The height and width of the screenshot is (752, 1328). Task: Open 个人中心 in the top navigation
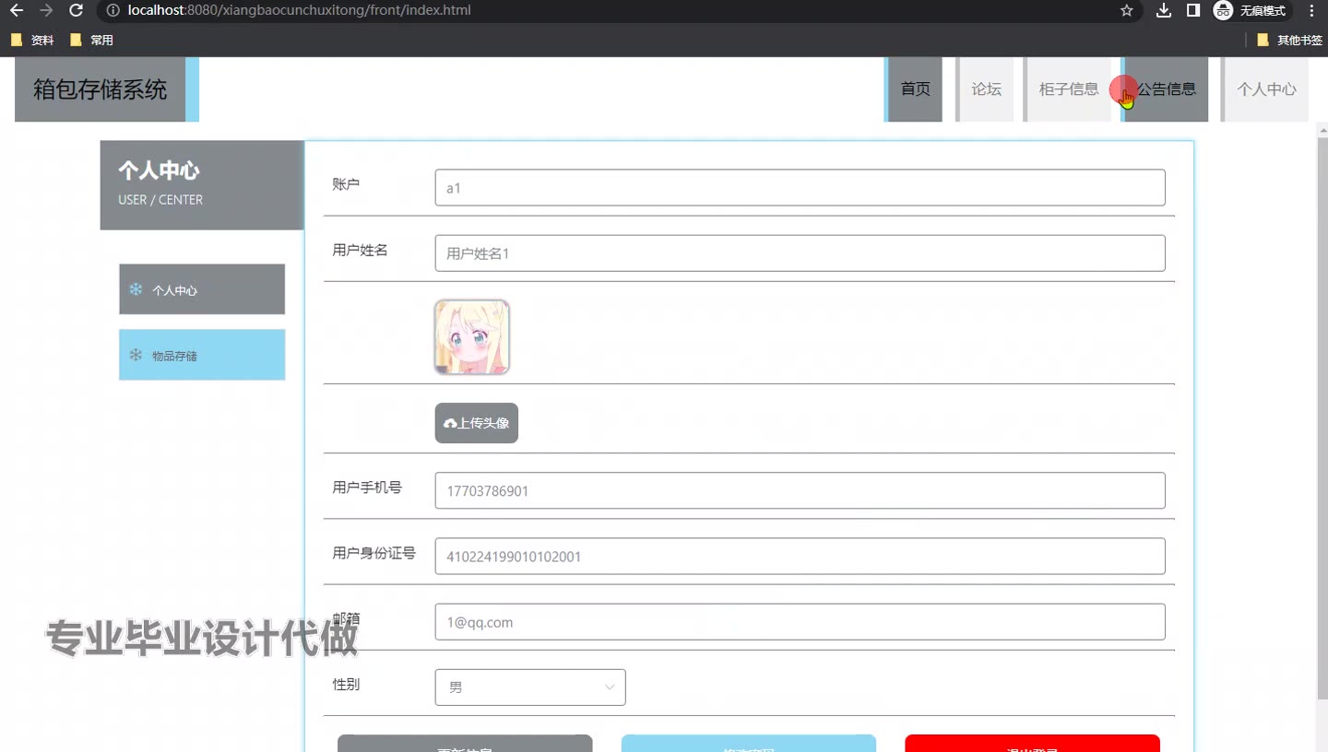pyautogui.click(x=1265, y=89)
